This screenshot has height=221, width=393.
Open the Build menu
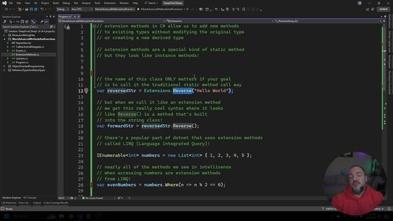pyautogui.click(x=56, y=3)
